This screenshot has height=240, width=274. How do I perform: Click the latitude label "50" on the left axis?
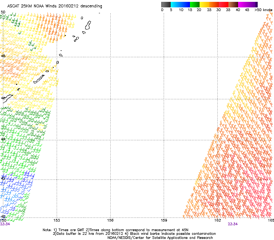click(3, 12)
